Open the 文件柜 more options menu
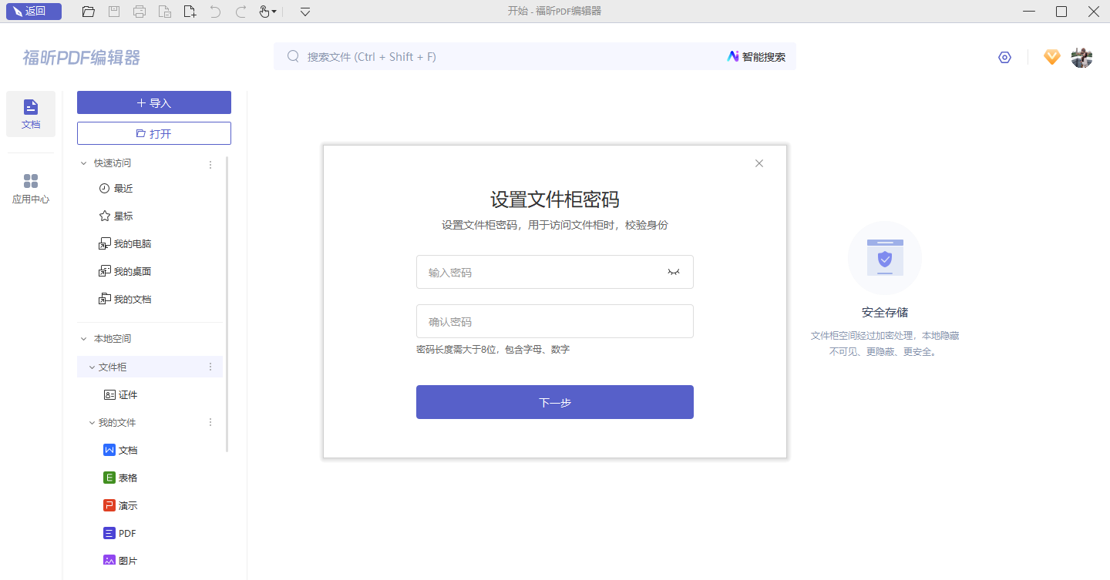The image size is (1110, 580). point(210,367)
